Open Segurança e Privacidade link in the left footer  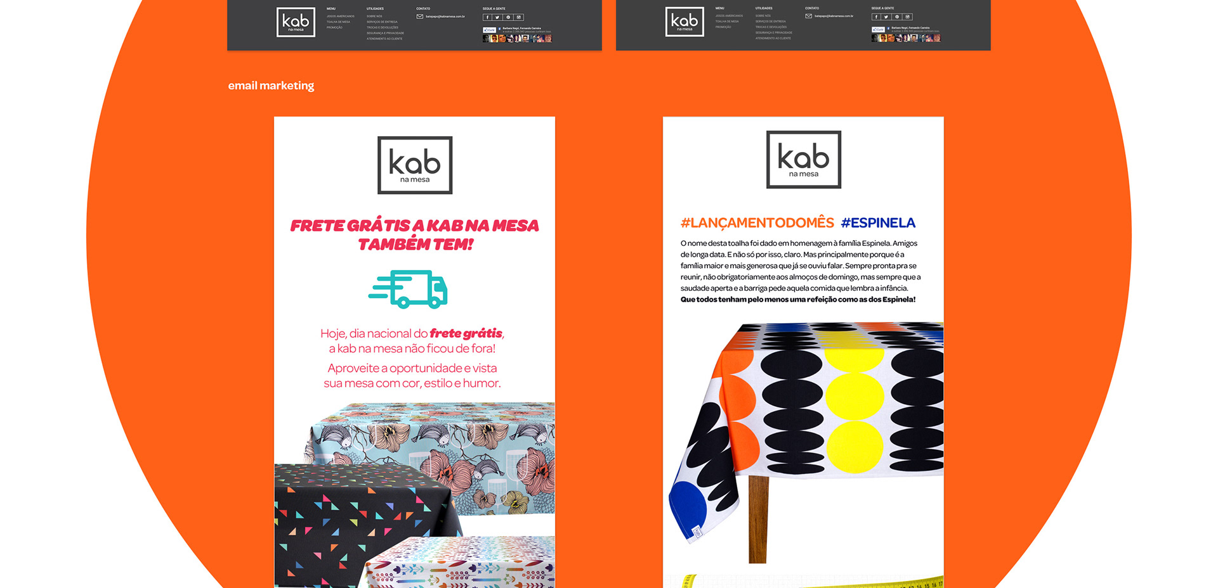point(385,33)
